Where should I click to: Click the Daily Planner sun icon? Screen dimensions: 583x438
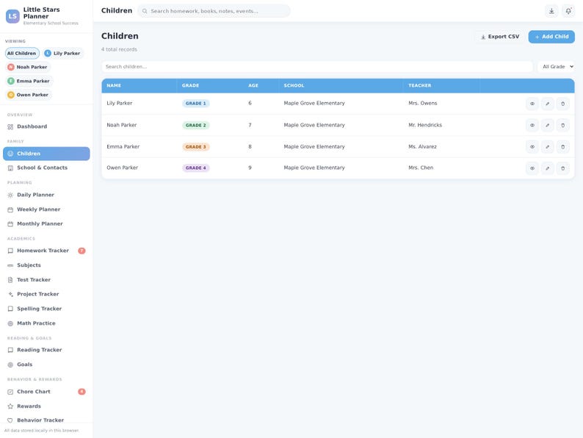10,195
